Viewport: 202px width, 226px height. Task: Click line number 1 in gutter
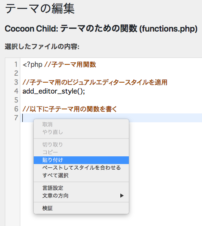(x=16, y=64)
